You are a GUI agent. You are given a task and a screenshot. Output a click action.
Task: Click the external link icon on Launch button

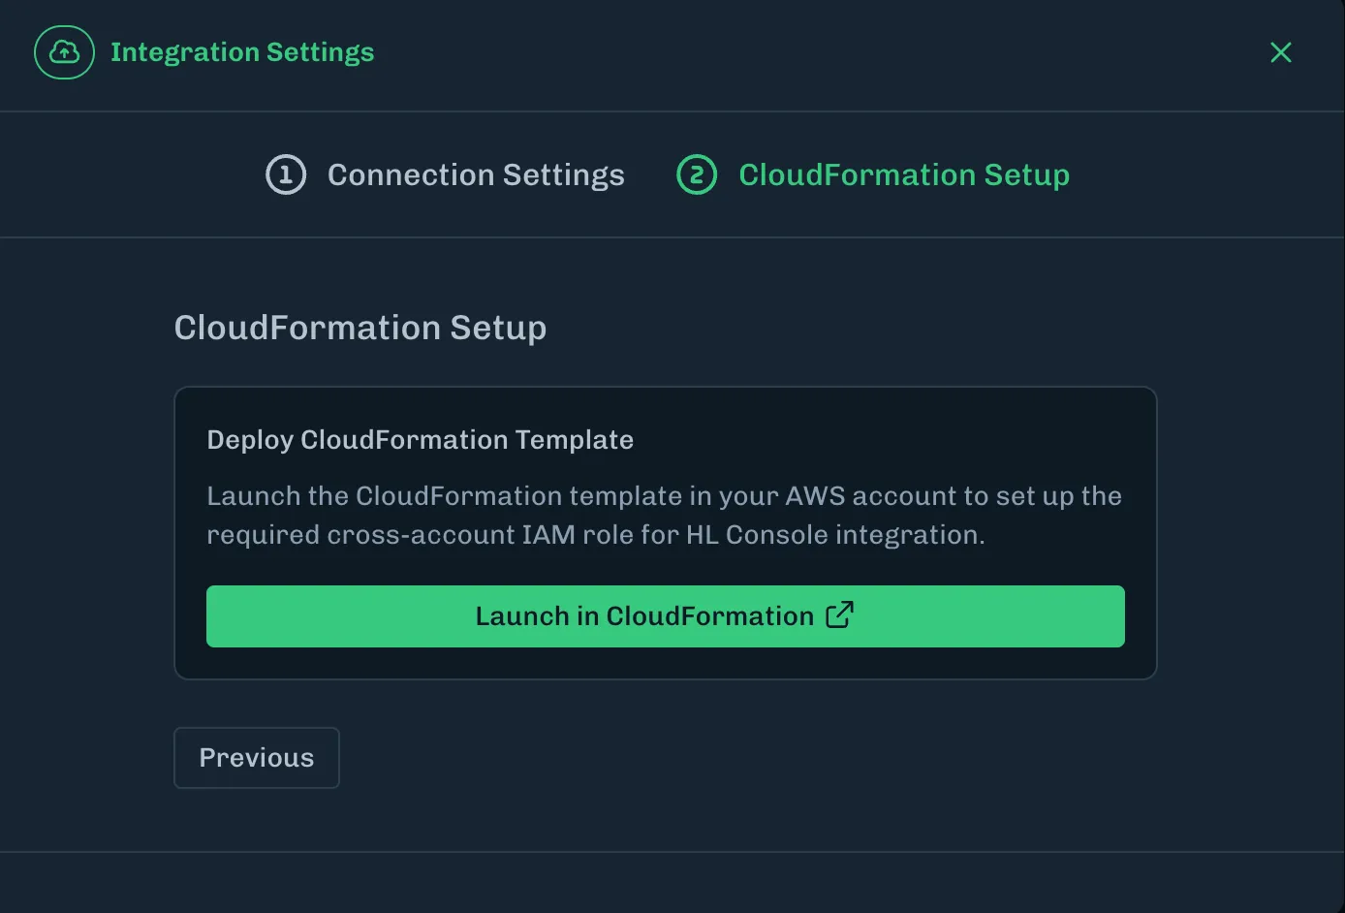pos(839,614)
